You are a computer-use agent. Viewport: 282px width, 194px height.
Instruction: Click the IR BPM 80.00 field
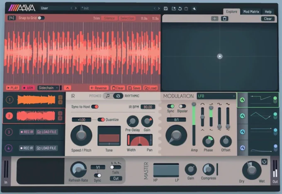[x=148, y=107]
